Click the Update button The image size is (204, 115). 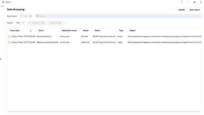tap(182, 10)
